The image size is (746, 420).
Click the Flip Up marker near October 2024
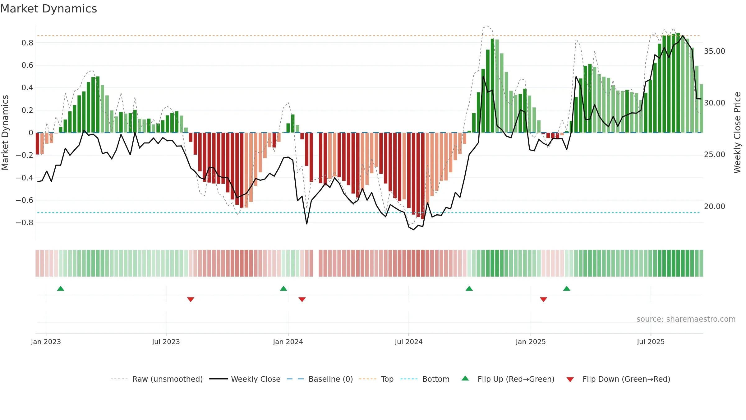tap(469, 288)
